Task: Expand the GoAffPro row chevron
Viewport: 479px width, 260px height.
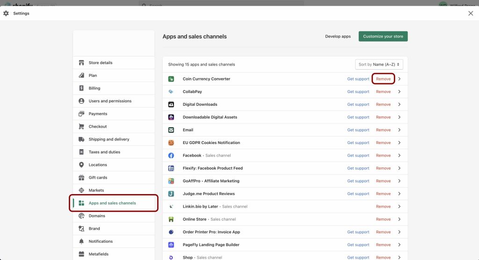Action: coord(399,181)
